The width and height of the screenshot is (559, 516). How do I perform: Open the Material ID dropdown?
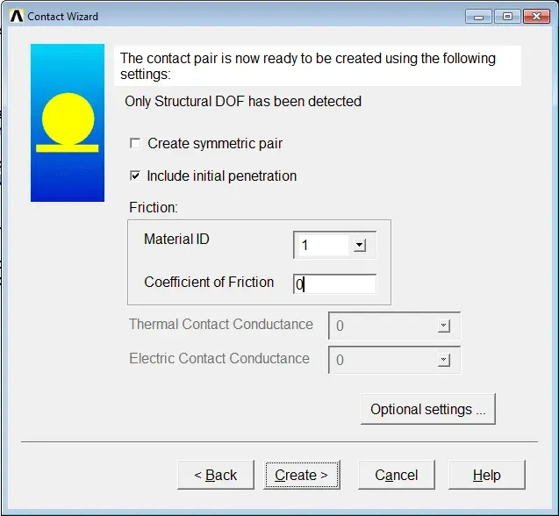(360, 245)
